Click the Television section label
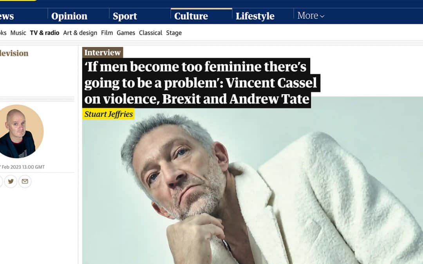Viewport: 423px width, 264px height. point(14,54)
